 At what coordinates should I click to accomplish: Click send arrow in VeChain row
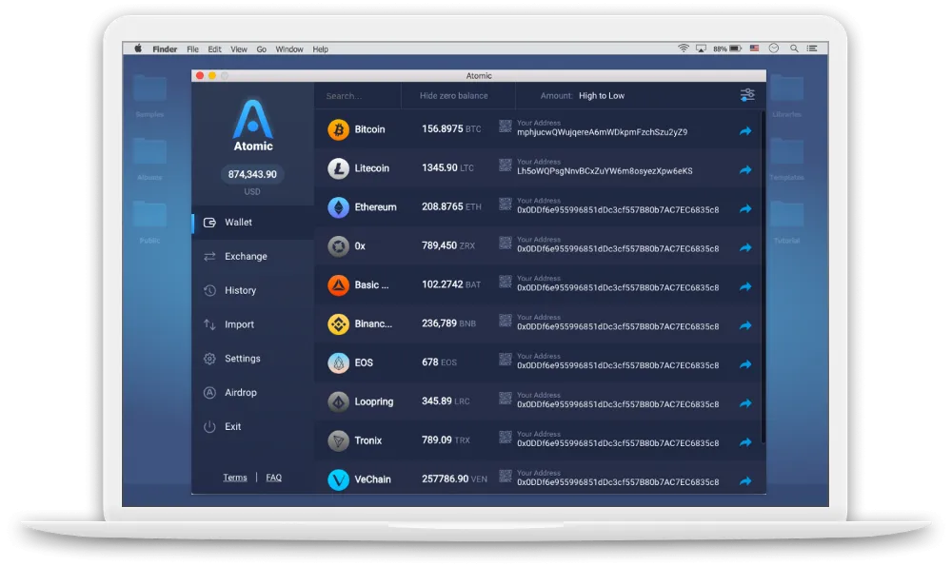tap(745, 480)
